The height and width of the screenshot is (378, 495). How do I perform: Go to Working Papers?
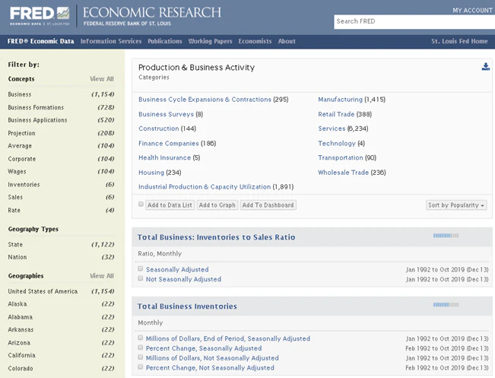click(x=211, y=41)
